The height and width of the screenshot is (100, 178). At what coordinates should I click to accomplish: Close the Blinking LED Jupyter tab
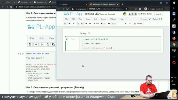(x=118, y=4)
